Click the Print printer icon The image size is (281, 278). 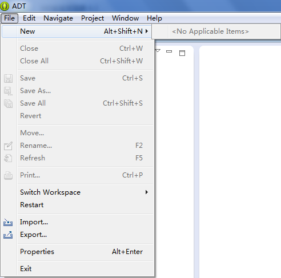[8, 175]
